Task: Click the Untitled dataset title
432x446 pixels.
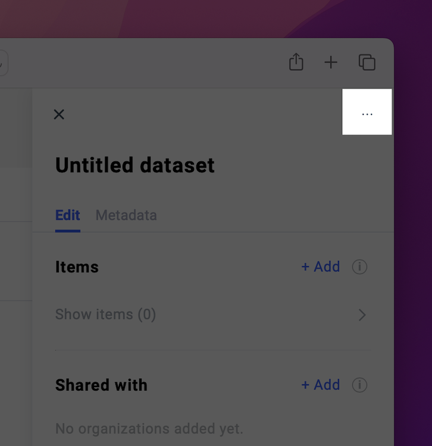Action: [x=135, y=165]
